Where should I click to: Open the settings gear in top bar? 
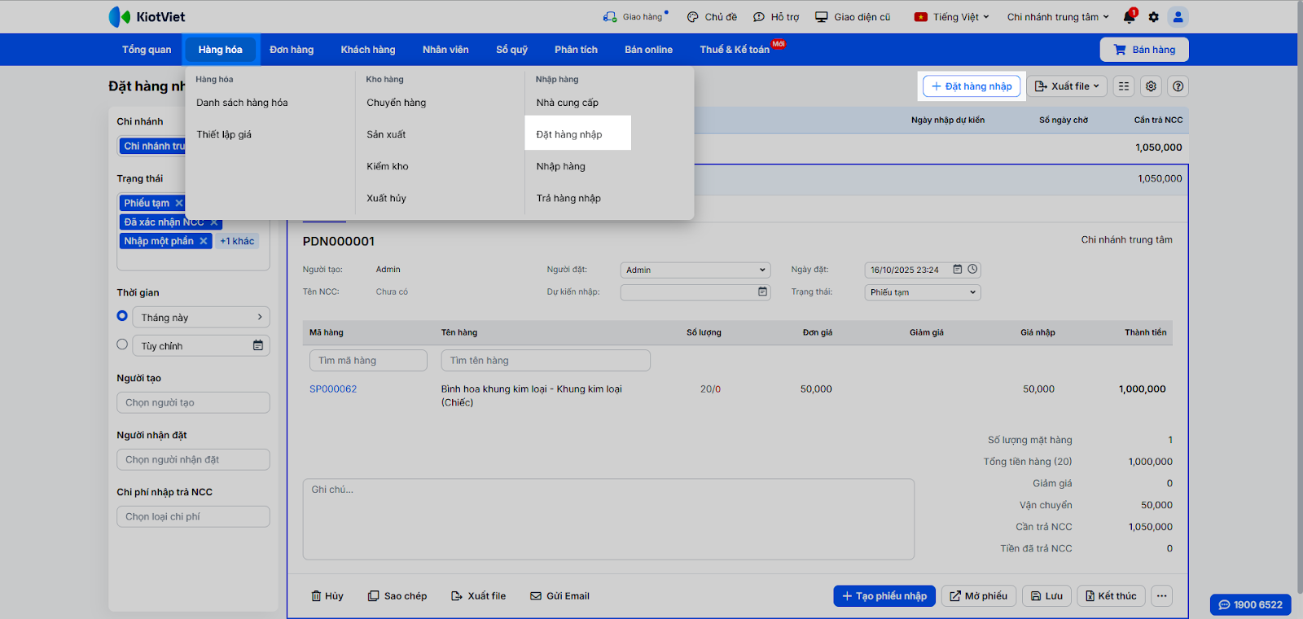(x=1153, y=17)
